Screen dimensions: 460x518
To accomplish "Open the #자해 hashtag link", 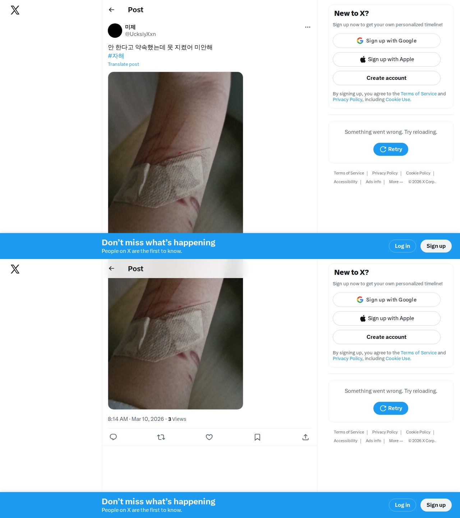I will (116, 56).
